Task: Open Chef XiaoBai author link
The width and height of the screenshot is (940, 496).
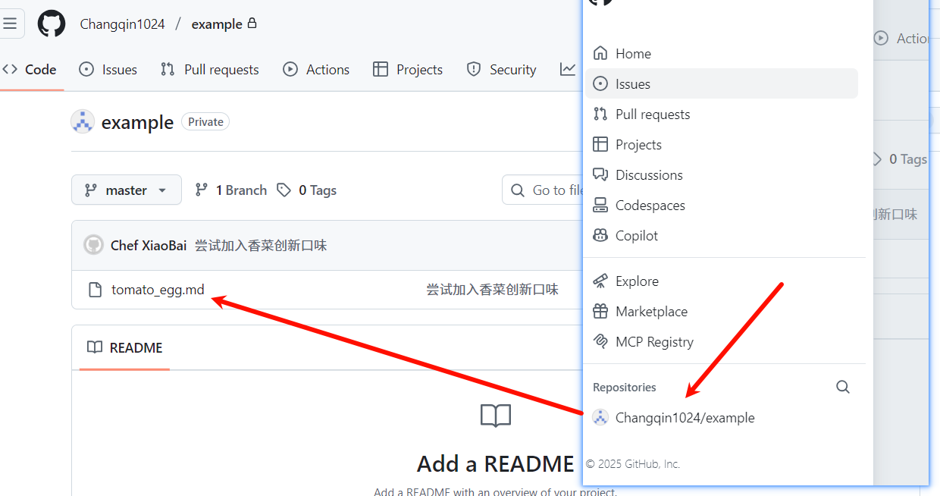Action: (x=149, y=246)
